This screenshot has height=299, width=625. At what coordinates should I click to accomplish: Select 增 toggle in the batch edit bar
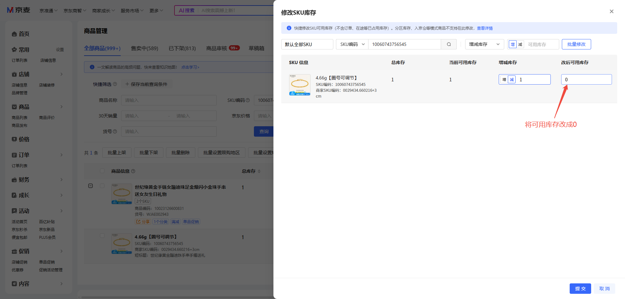click(x=513, y=45)
